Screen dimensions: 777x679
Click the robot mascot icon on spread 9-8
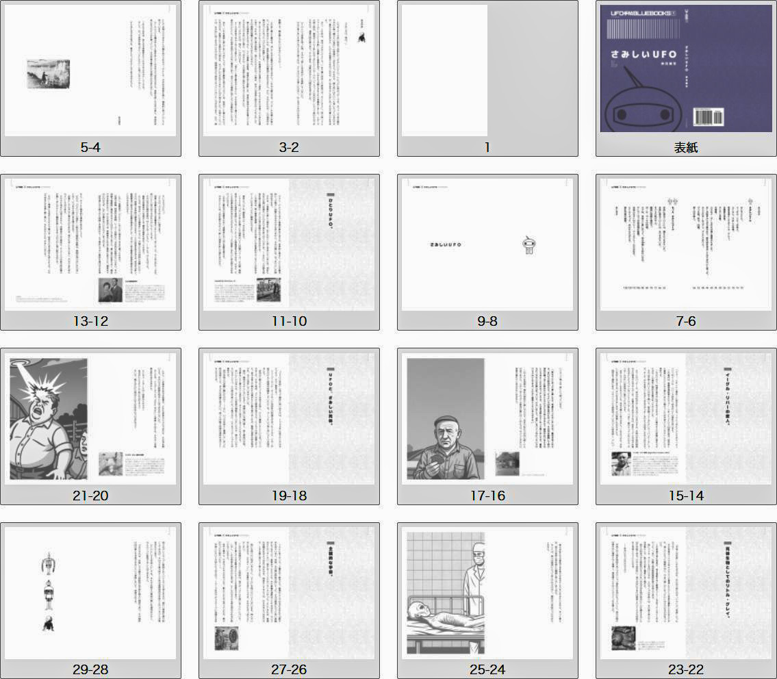tap(528, 244)
